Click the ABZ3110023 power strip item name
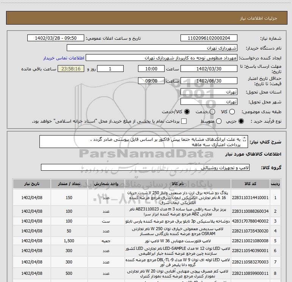 (x=177, y=212)
